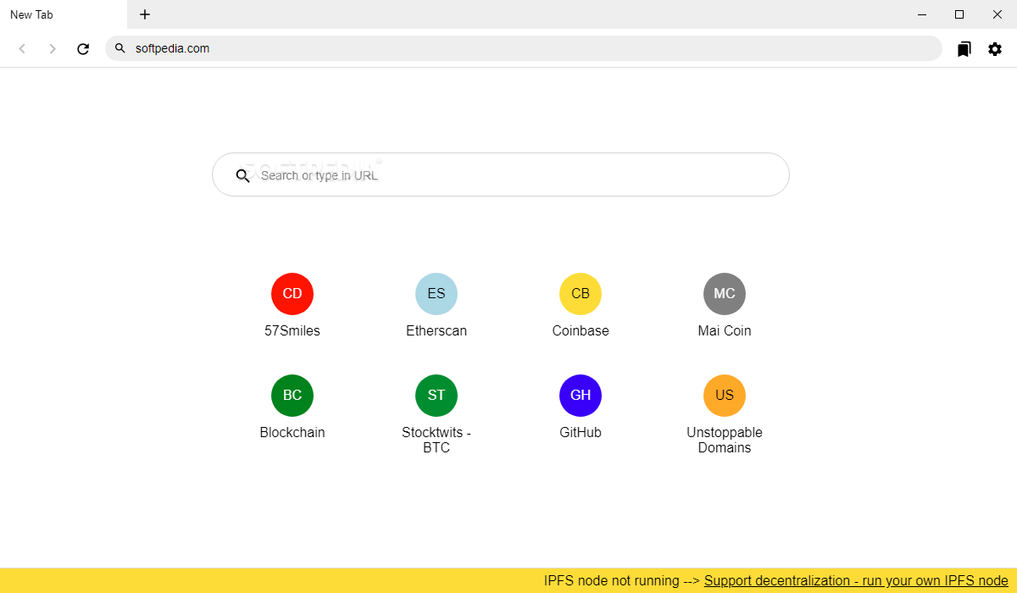Go back with the back arrow
The width and height of the screenshot is (1017, 593).
tap(22, 49)
